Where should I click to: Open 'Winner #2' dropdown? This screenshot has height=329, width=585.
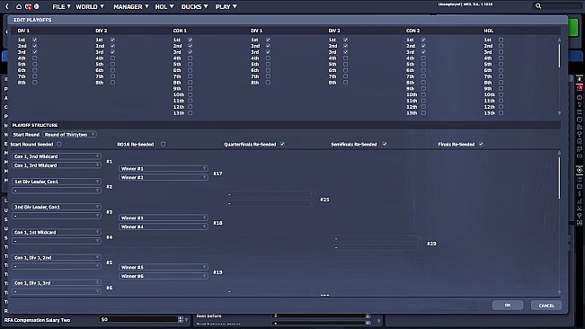pyautogui.click(x=164, y=178)
